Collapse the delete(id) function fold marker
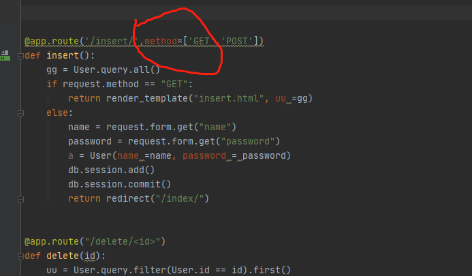 point(20,256)
